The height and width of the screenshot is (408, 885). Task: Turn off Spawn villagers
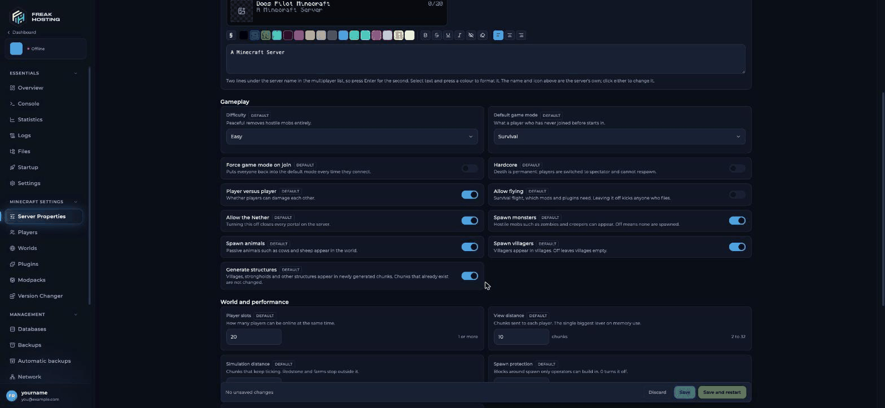point(737,247)
